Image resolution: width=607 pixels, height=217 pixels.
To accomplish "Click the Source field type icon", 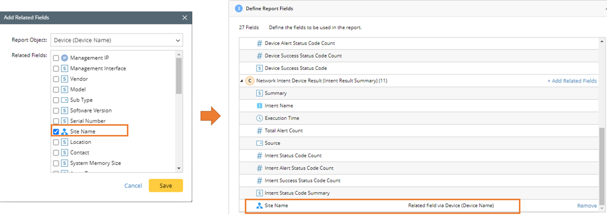I will pos(260,143).
